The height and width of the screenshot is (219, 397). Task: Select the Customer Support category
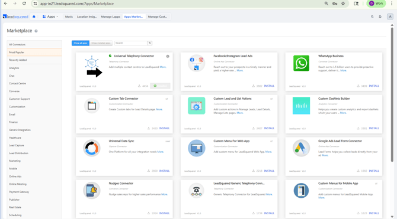pyautogui.click(x=34, y=99)
